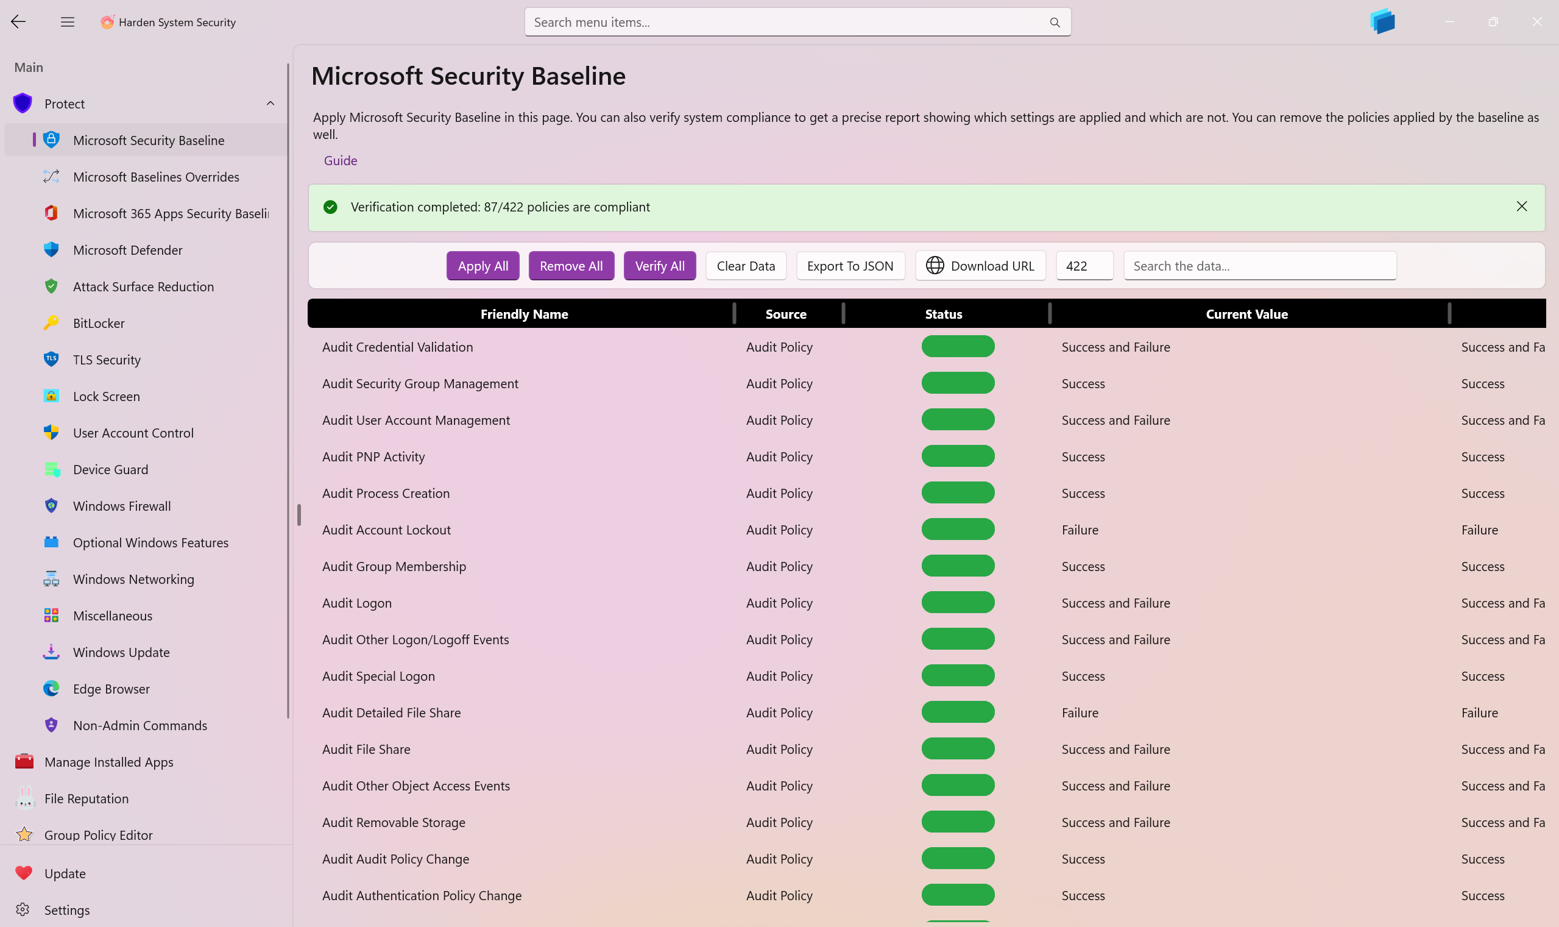Open Microsoft Baselines Overrides page
Screen dimensions: 1559x927
pyautogui.click(x=156, y=177)
